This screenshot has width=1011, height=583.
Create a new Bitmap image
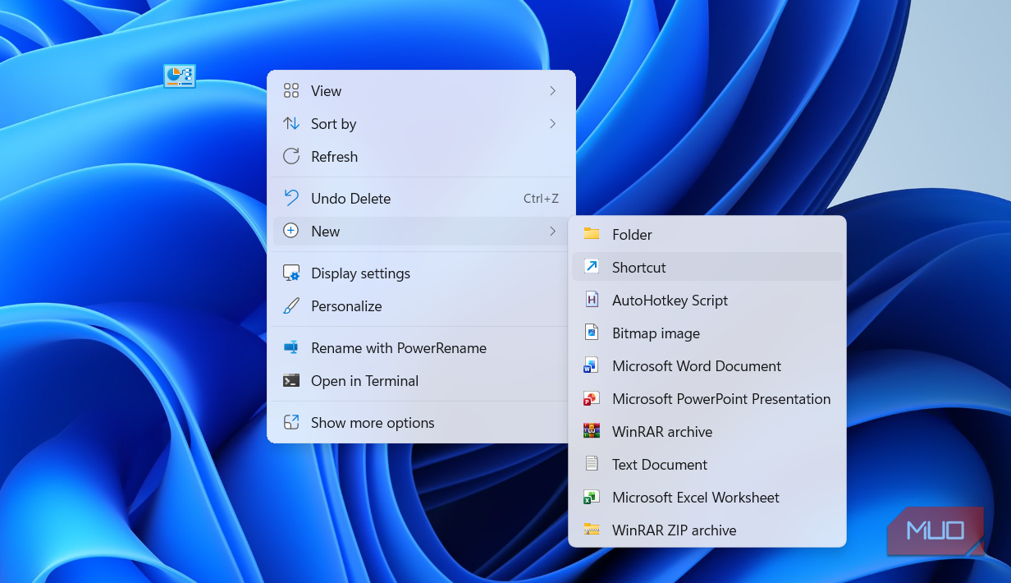tap(707, 333)
